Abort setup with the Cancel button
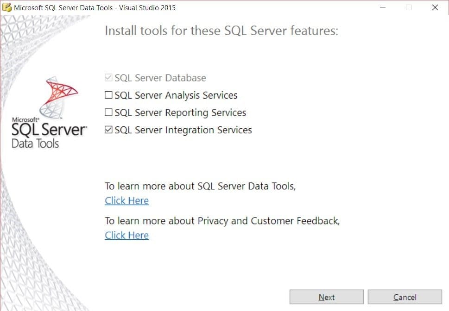The width and height of the screenshot is (449, 311). point(405,297)
